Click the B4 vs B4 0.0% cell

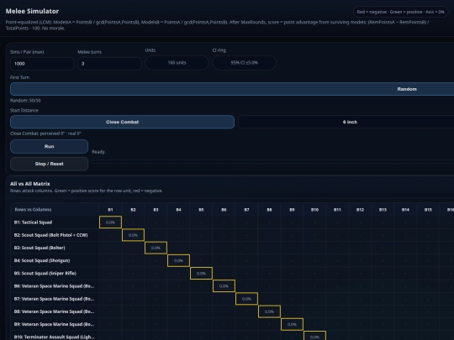pos(178,260)
